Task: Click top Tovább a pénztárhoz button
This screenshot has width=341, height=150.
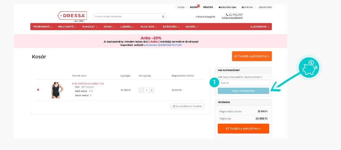Action: point(252,56)
